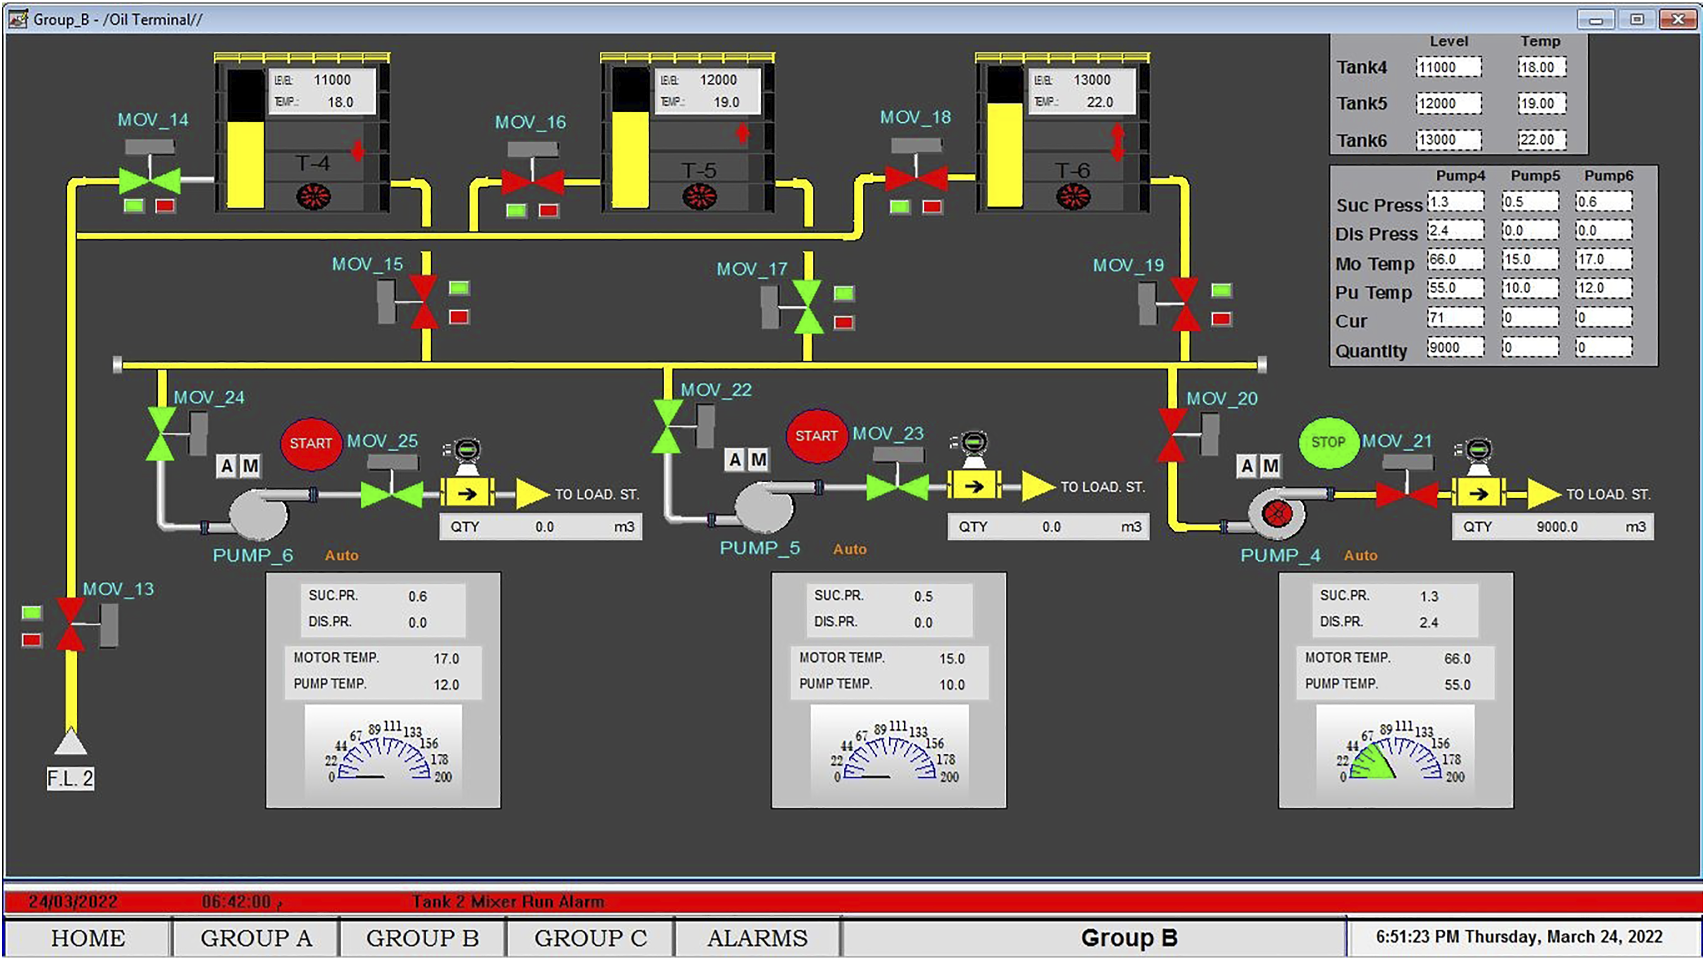Click green open indicator under MOV_14
Screen dimensions: 1705x960
click(134, 206)
